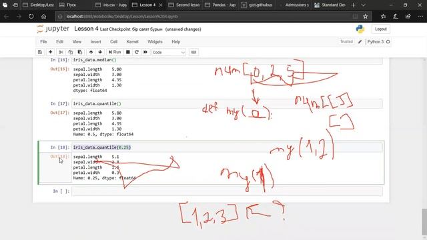Restart kernel and rerun all fast-forward icon
Image resolution: width=427 pixels, height=240 pixels.
click(x=145, y=52)
